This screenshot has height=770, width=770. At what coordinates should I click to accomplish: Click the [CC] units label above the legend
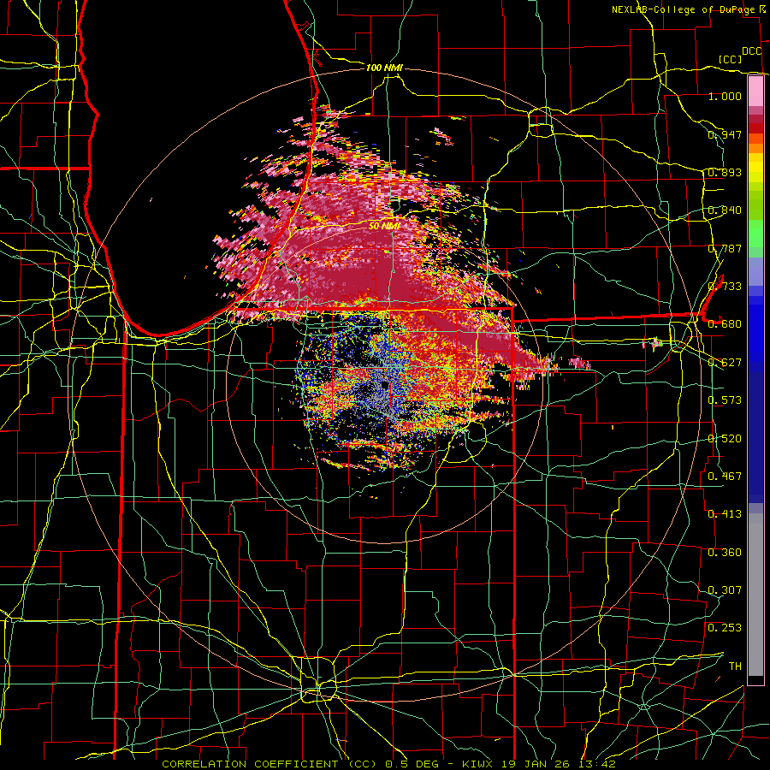[730, 59]
